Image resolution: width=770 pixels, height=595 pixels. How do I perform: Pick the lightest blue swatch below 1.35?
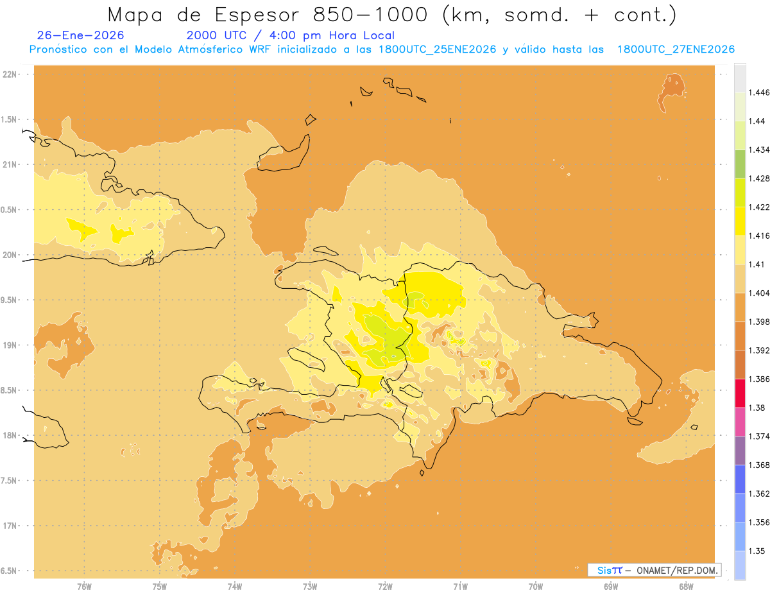pyautogui.click(x=740, y=565)
